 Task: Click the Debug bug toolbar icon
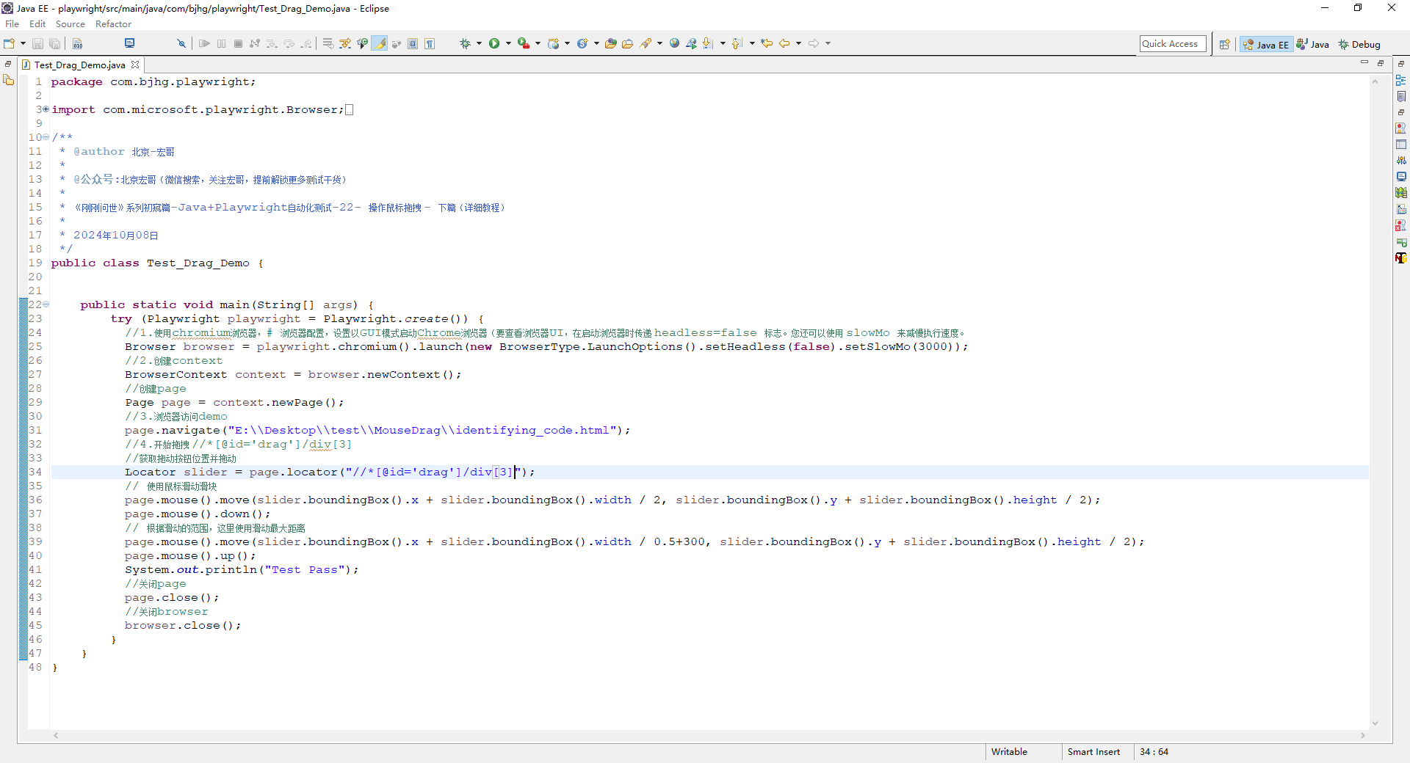click(465, 44)
